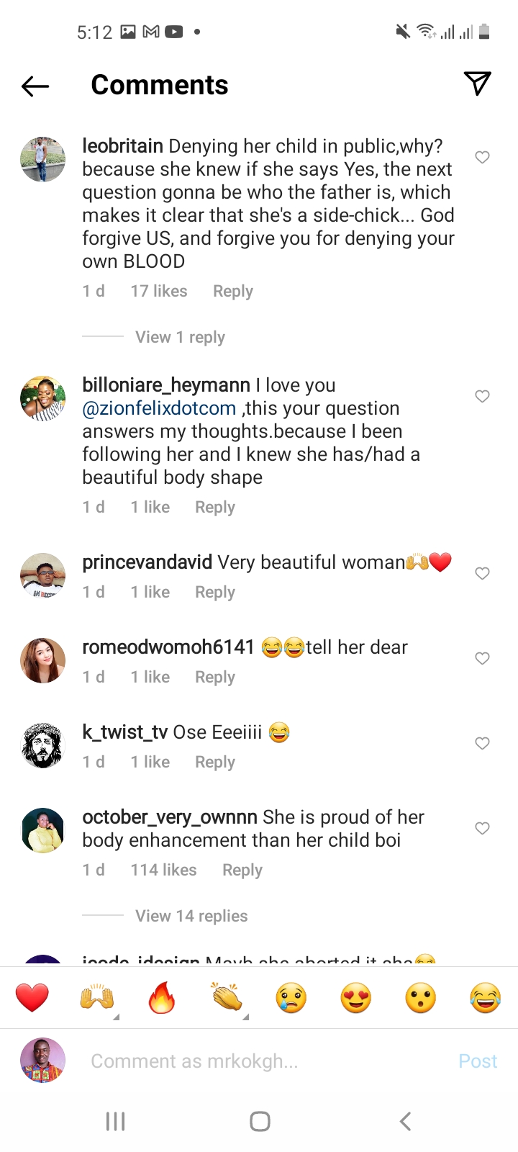Viewport: 518px width, 1152px height.
Task: Open the share paper-plane icon
Action: point(478,84)
